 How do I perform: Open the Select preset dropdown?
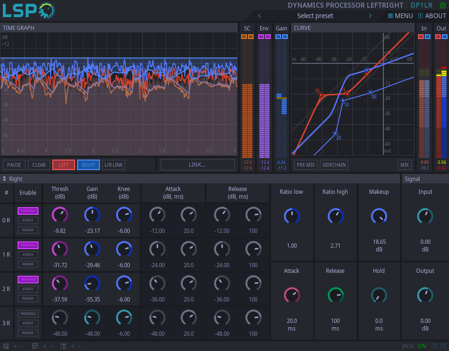(315, 16)
